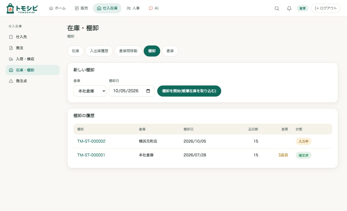Open the 倉庫間移動 tab
Viewport: 347px width, 211px height.
[x=128, y=51]
